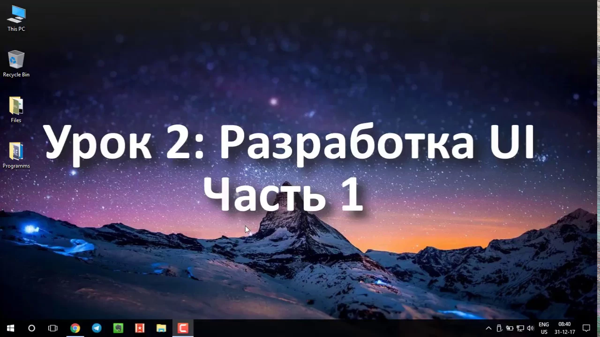
Task: Open Camtasia from taskbar
Action: coord(183,328)
